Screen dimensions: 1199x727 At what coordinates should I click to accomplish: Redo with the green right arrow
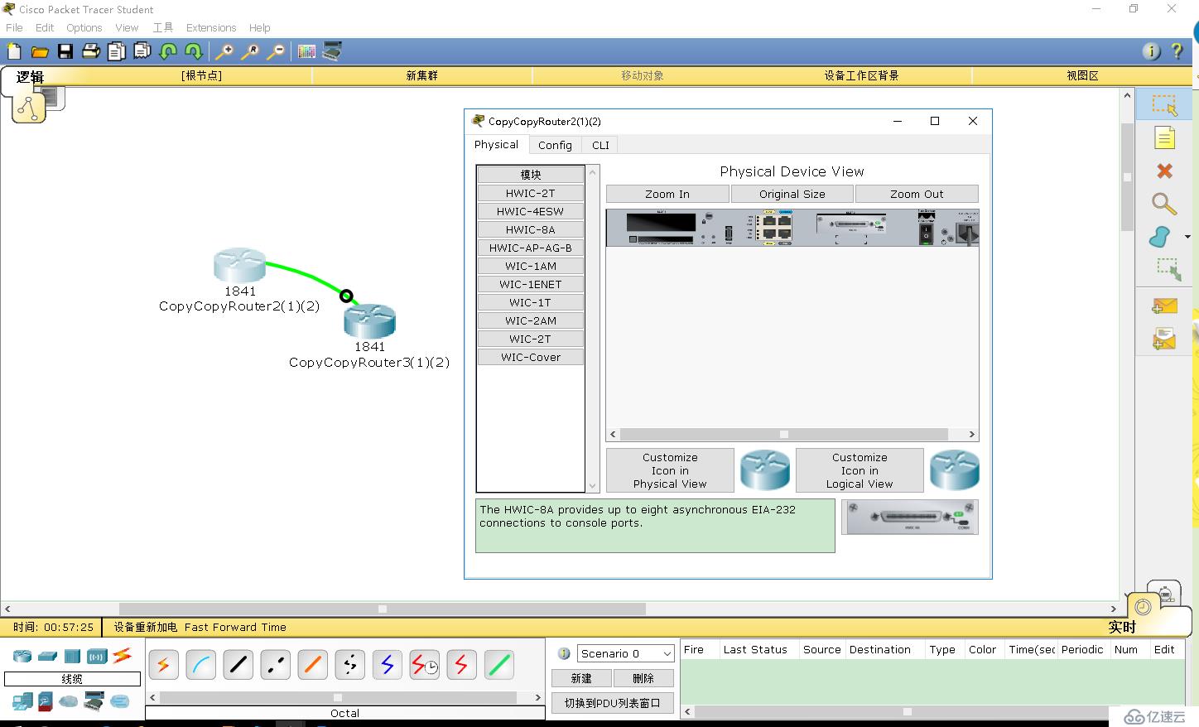(x=193, y=51)
